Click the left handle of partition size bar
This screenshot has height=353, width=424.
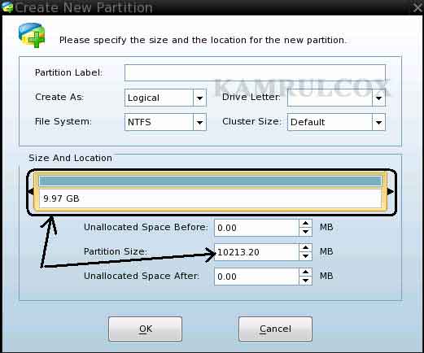pyautogui.click(x=32, y=192)
